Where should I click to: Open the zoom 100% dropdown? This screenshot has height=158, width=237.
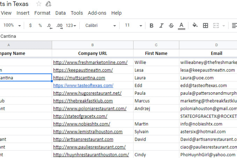click(12, 25)
